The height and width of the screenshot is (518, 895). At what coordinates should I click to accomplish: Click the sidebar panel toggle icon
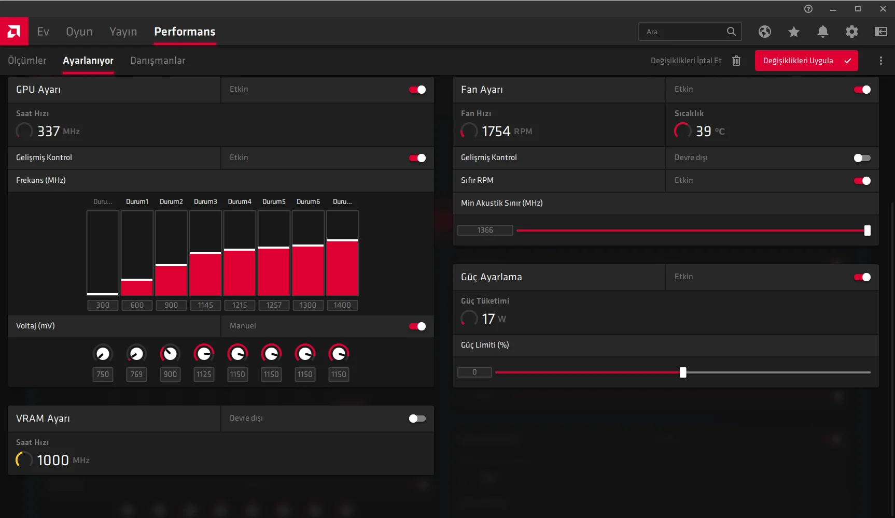pos(880,32)
